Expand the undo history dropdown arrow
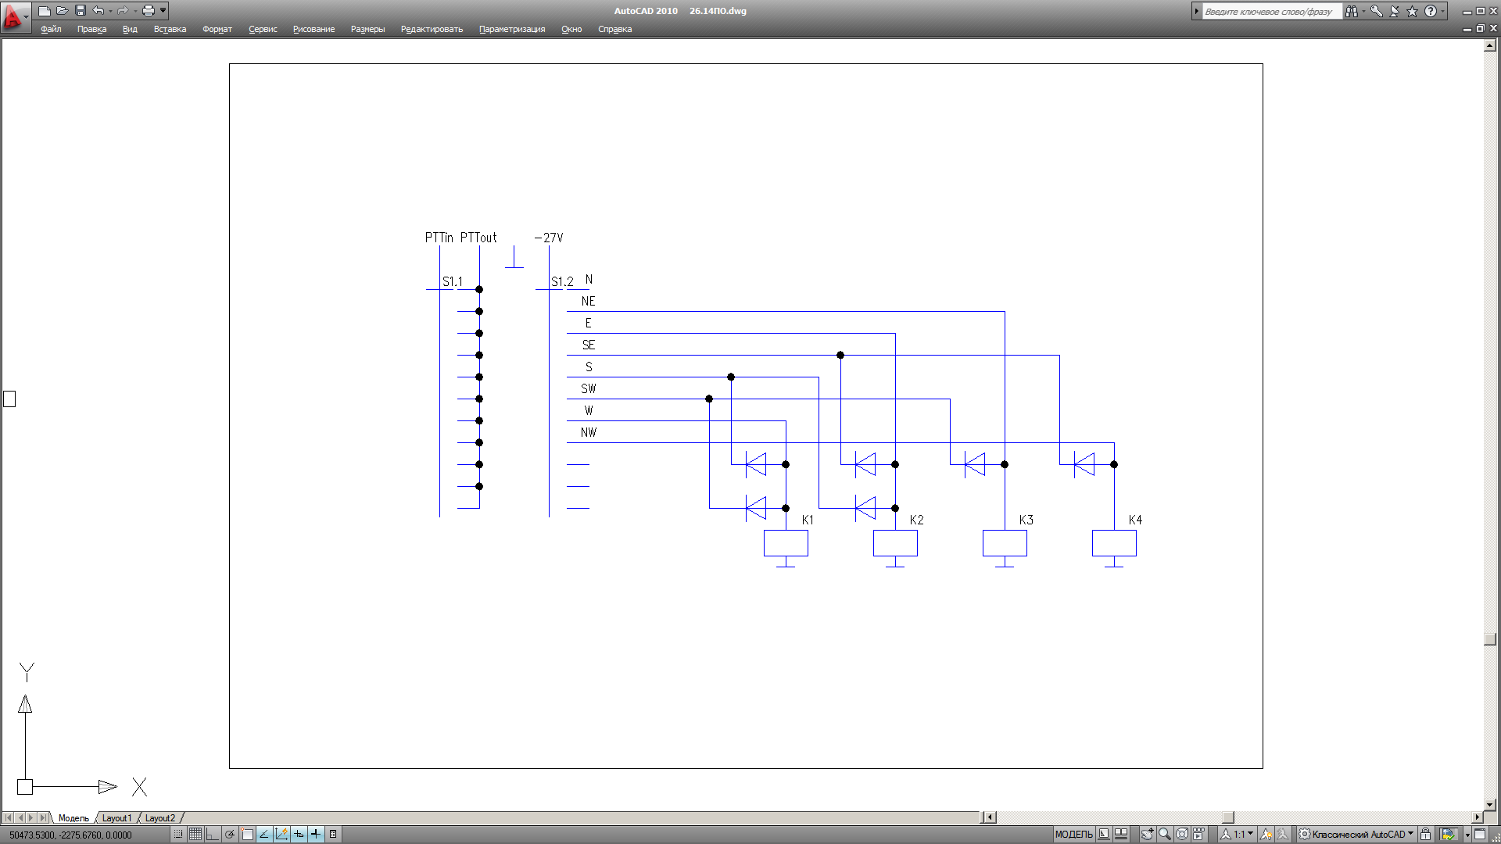 point(110,11)
